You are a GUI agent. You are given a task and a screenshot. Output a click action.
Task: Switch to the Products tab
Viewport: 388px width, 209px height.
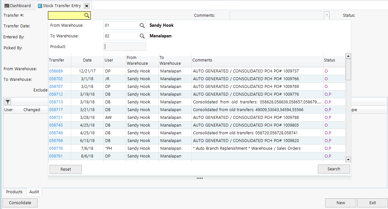(x=14, y=192)
